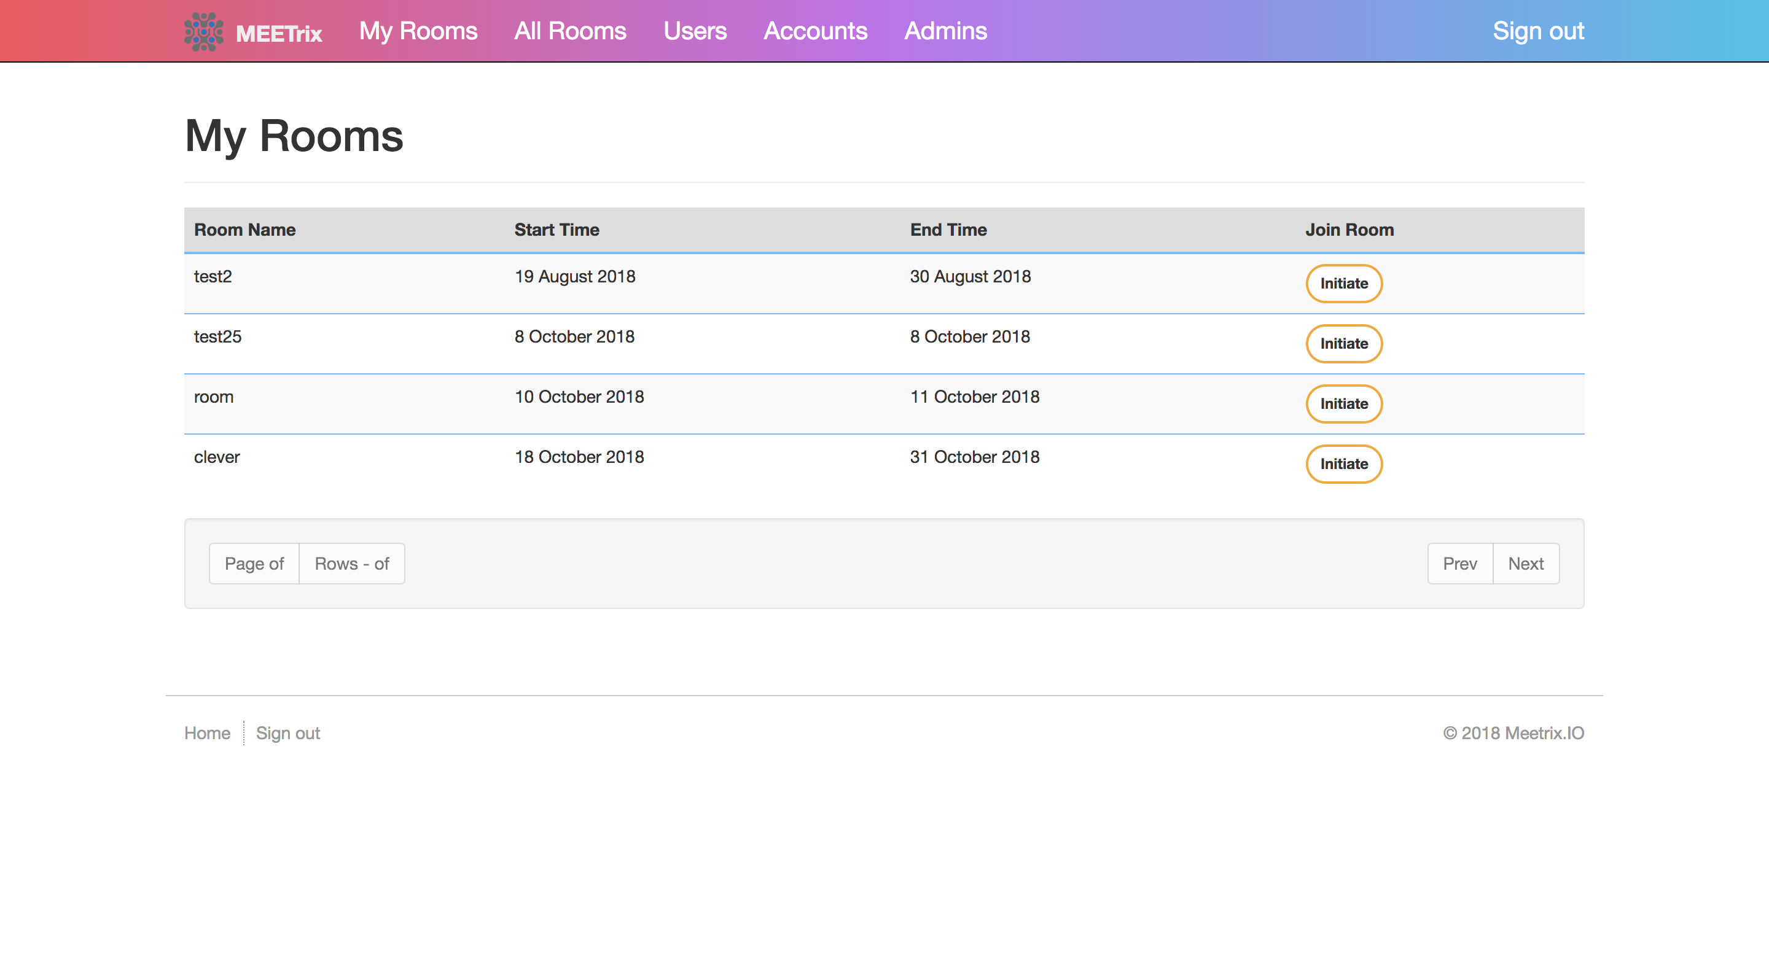The width and height of the screenshot is (1769, 970).
Task: Click start date 10 October 2018
Action: click(579, 397)
